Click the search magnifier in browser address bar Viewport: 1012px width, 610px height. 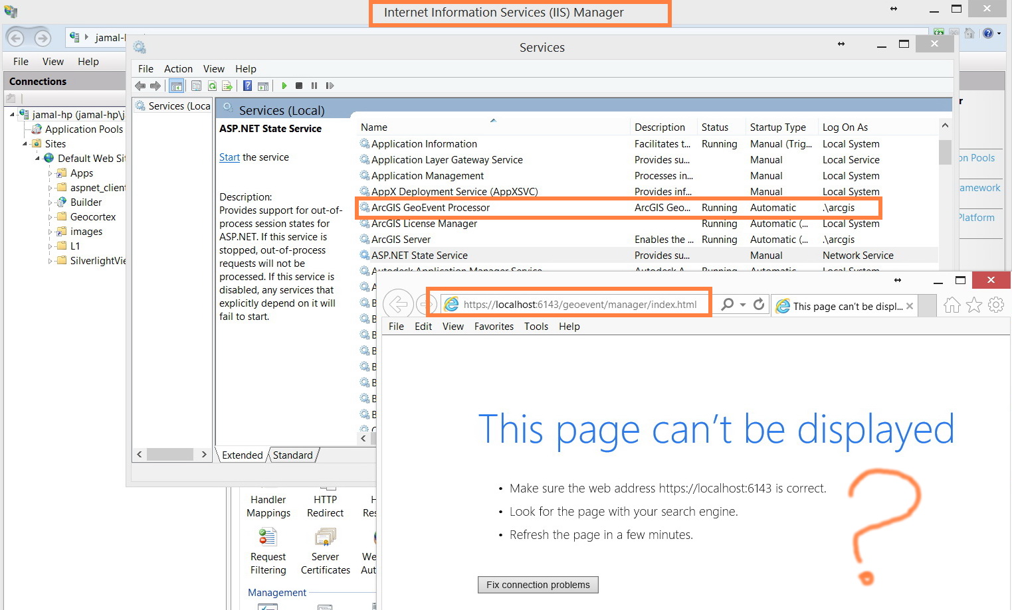[728, 304]
